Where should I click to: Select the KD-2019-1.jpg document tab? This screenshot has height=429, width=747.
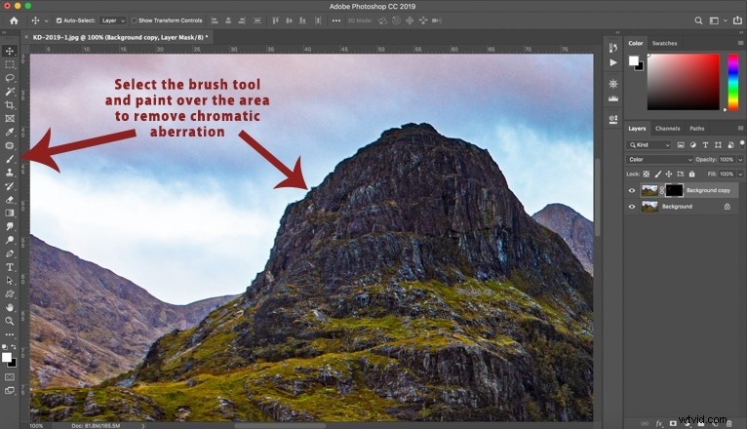120,37
